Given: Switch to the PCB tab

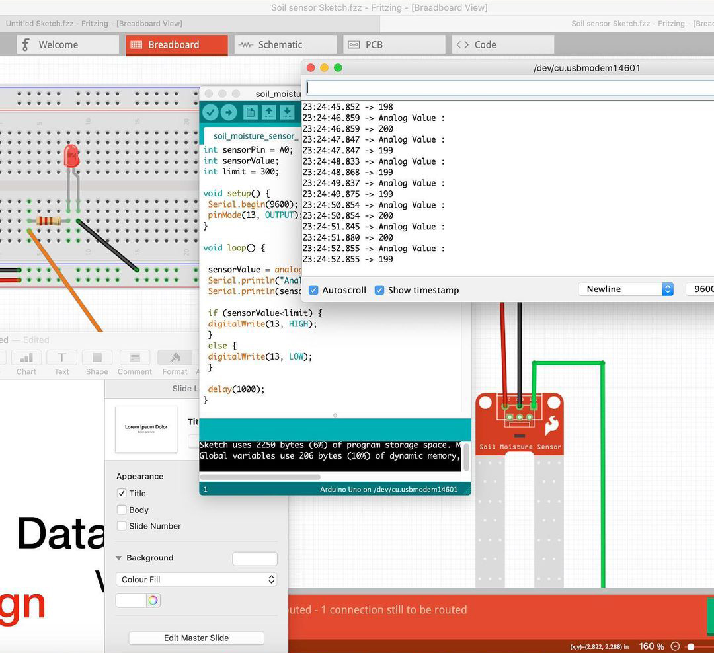Looking at the screenshot, I should click(x=394, y=45).
